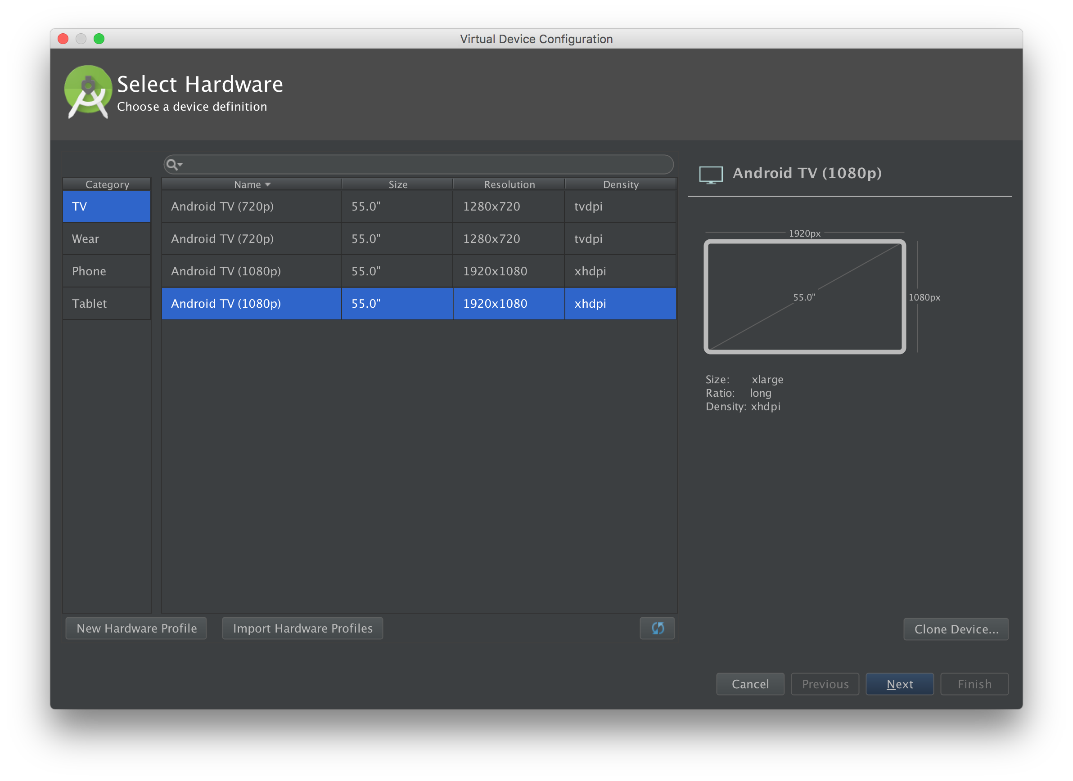The image size is (1073, 781).
Task: Open New Hardware Profile dialog
Action: [x=136, y=628]
